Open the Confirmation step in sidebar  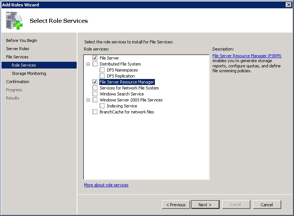tap(17, 82)
